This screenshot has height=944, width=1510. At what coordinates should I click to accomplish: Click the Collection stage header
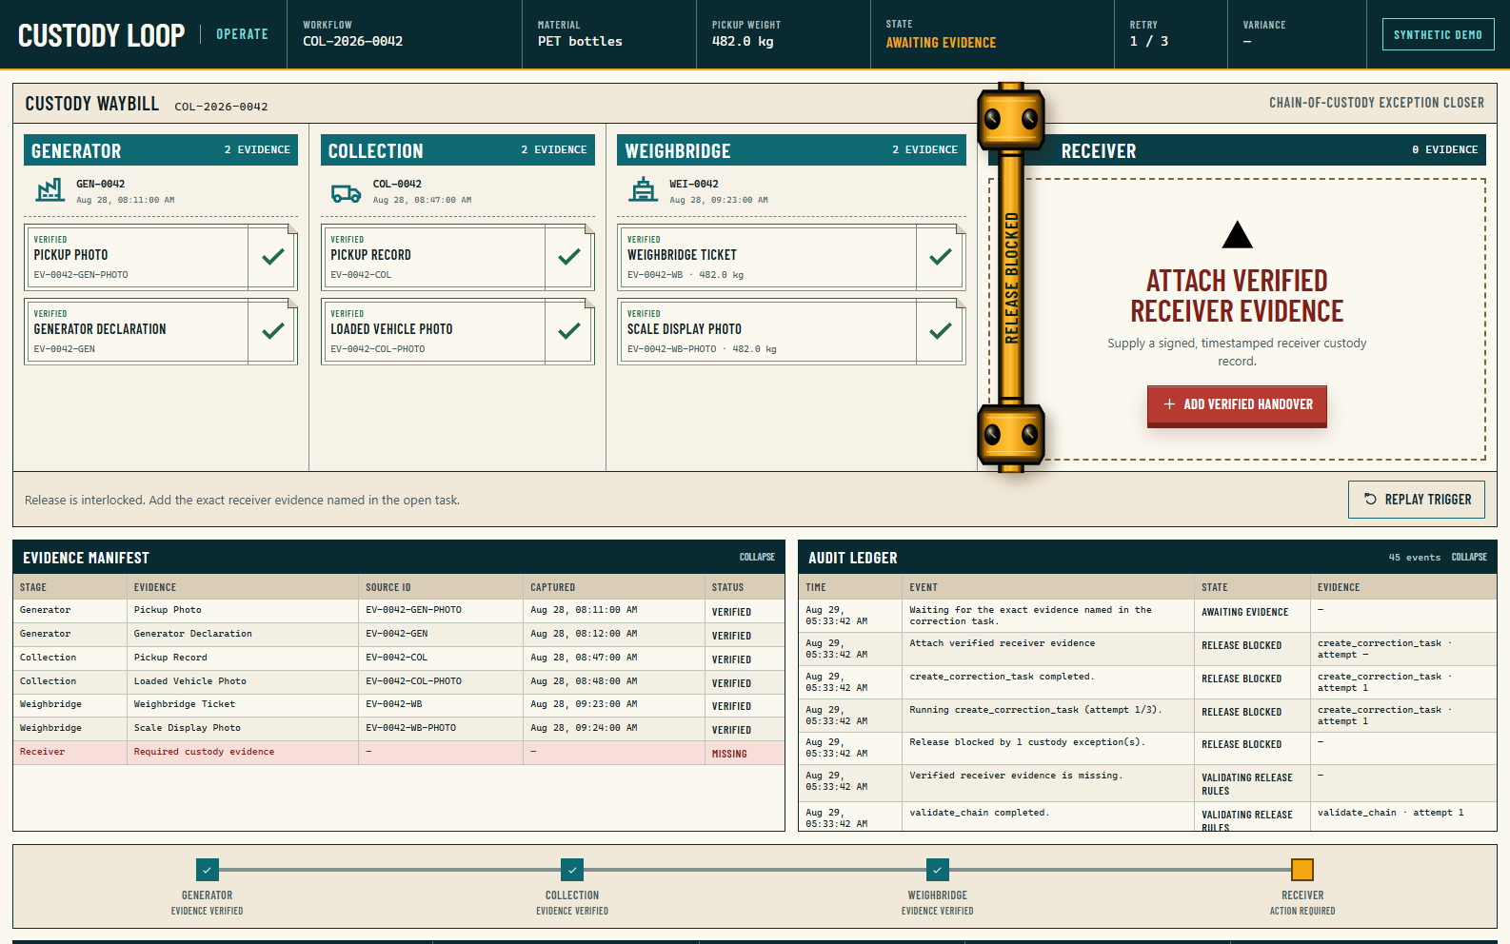pyautogui.click(x=458, y=150)
